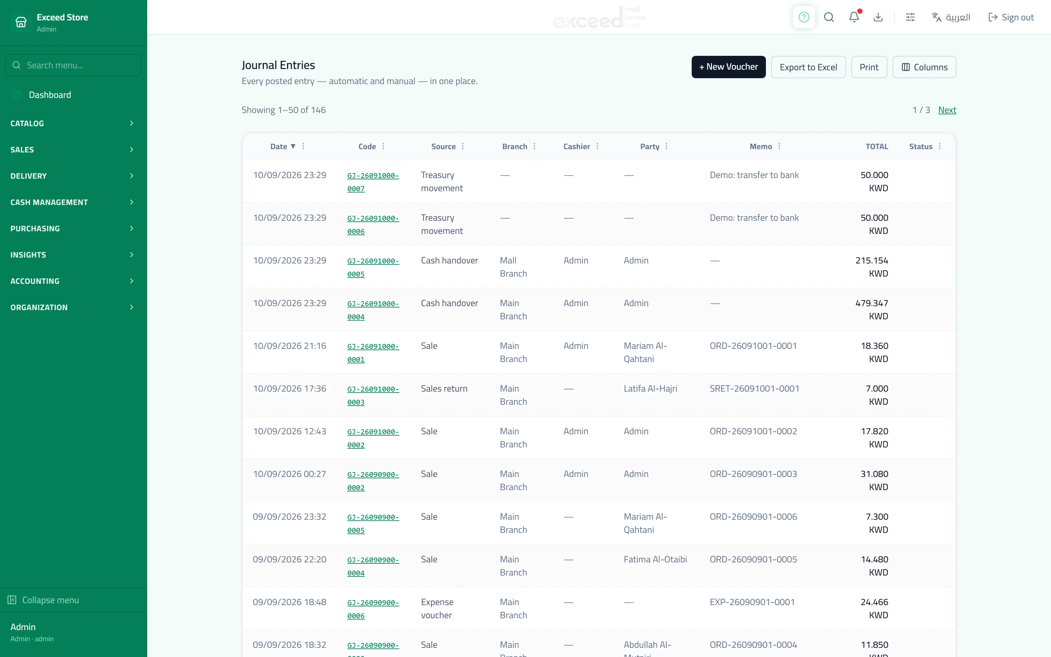The width and height of the screenshot is (1051, 657).
Task: Click Sales return source cell
Action: (444, 389)
